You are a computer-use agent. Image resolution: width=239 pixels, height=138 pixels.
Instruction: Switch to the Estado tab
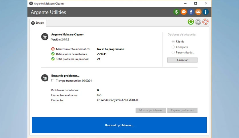[x=38, y=23]
